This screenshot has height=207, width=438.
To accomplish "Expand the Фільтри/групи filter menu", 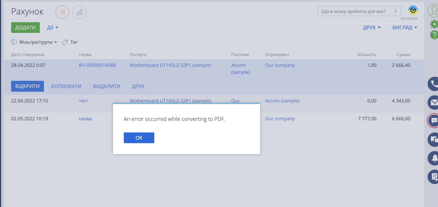I will tap(35, 42).
